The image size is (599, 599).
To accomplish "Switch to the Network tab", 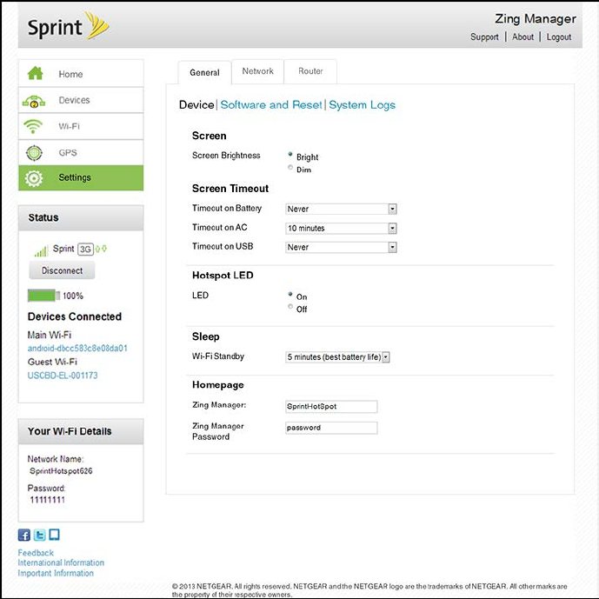I will [x=258, y=71].
